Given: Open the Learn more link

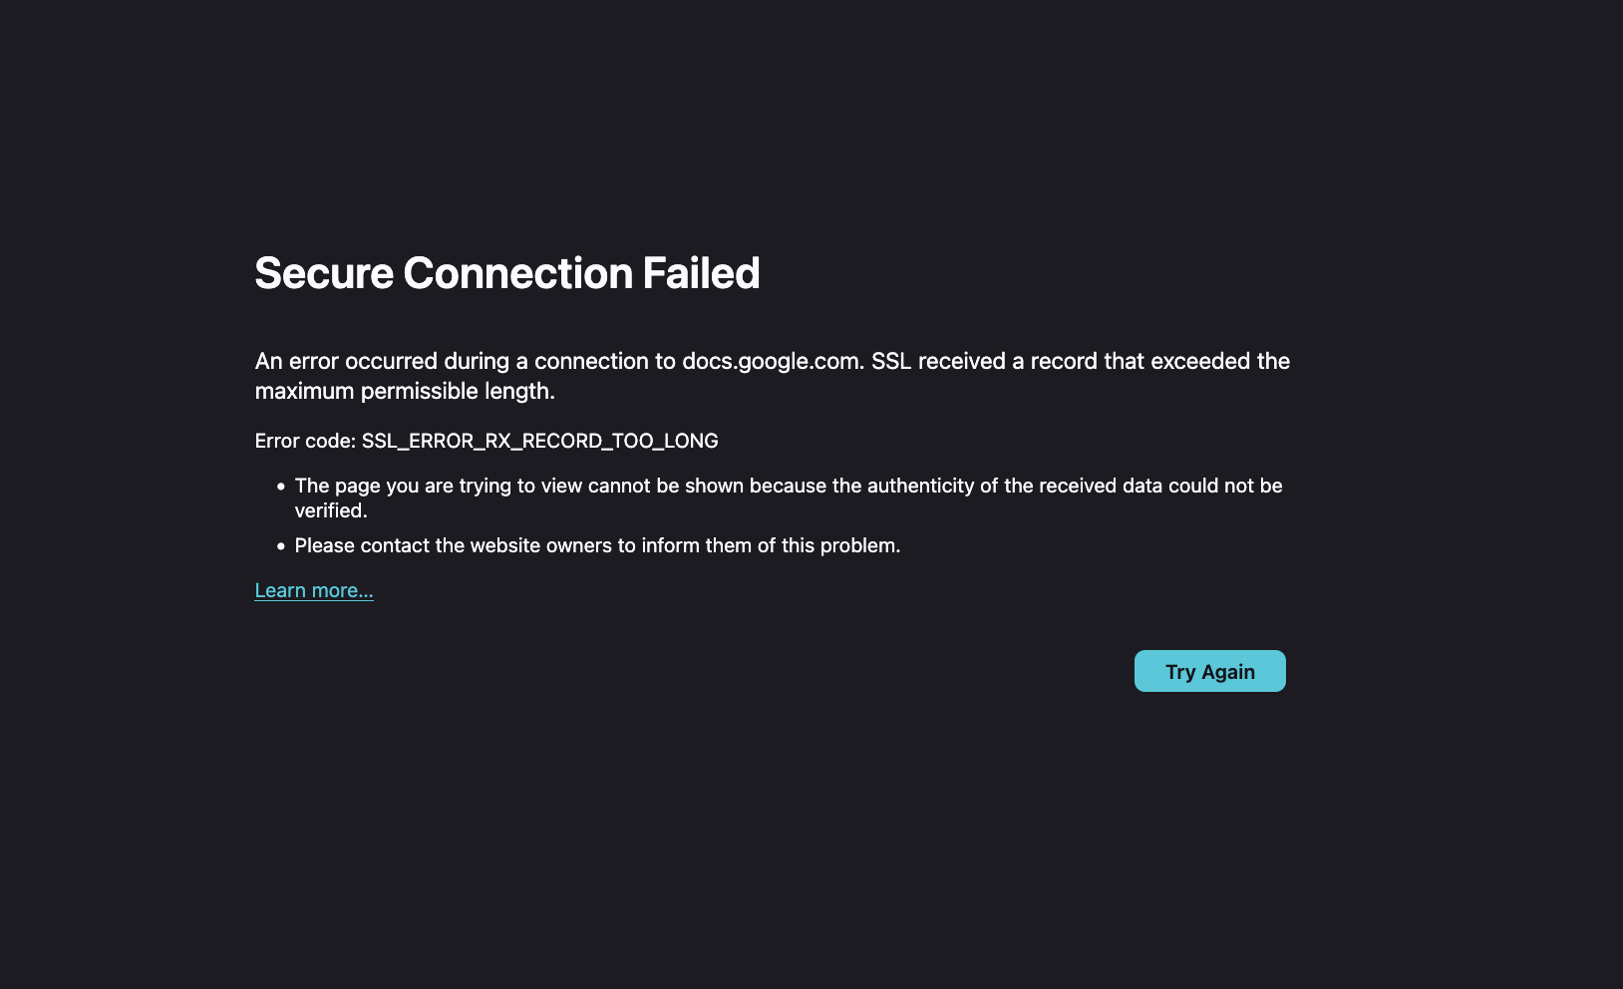Looking at the screenshot, I should click(x=314, y=590).
